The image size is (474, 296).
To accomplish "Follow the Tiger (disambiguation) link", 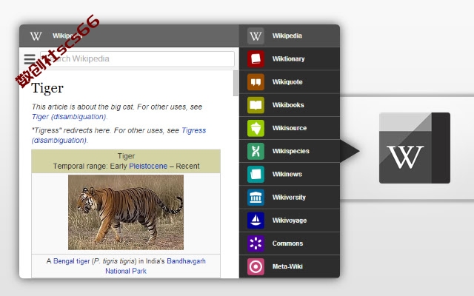I will 69,117.
